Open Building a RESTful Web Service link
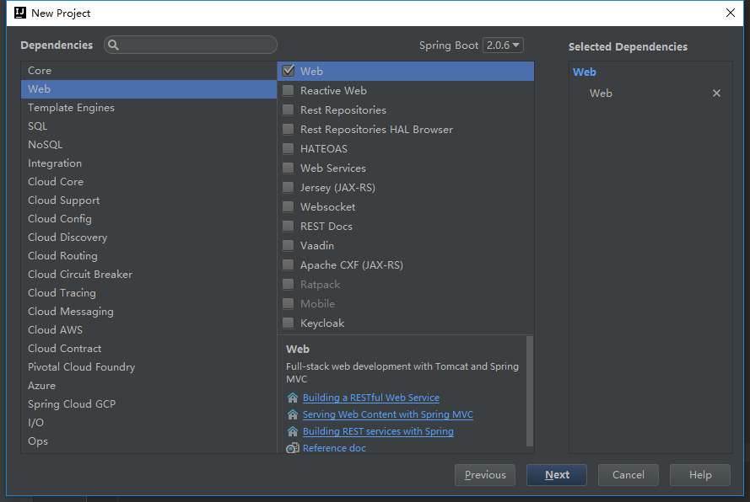The image size is (750, 502). (370, 398)
